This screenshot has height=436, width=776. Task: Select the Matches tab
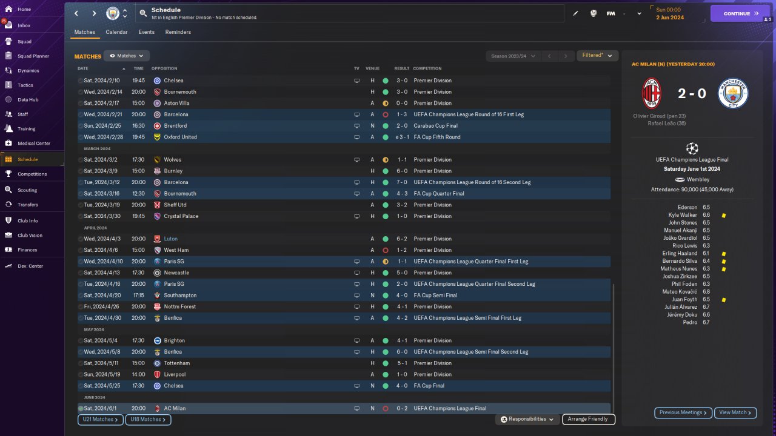pos(85,32)
